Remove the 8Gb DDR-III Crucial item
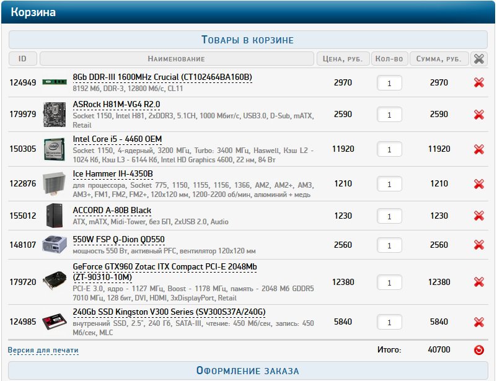 (x=478, y=83)
